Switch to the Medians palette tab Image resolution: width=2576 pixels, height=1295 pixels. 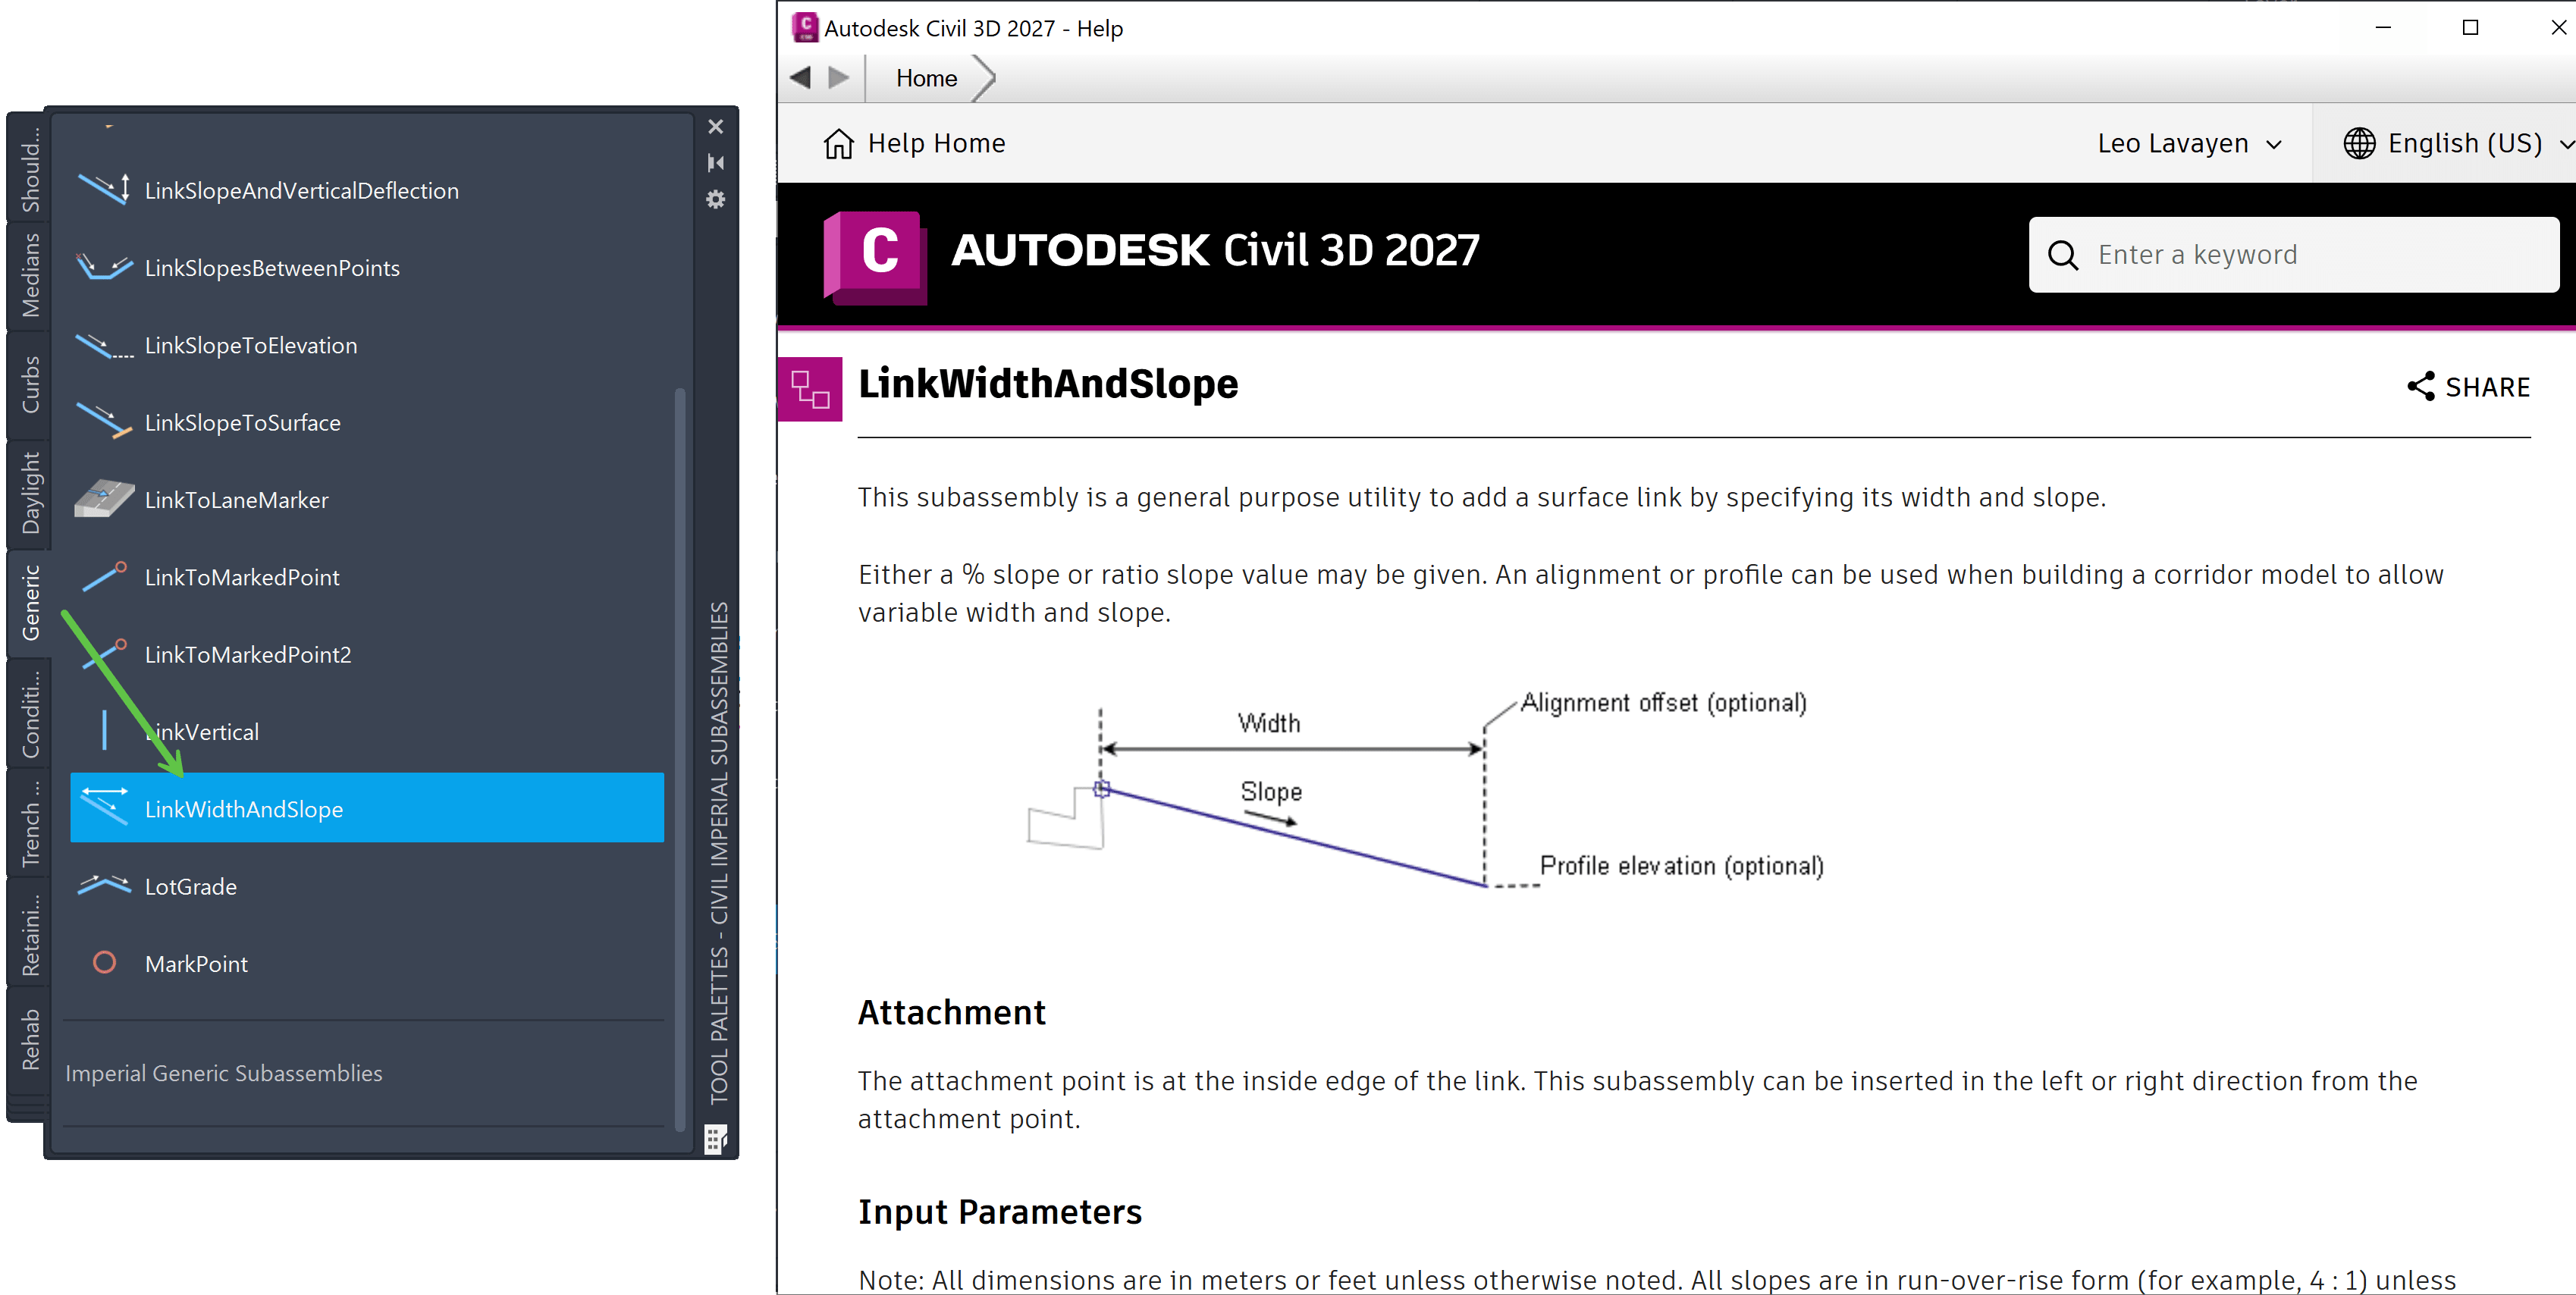click(30, 274)
